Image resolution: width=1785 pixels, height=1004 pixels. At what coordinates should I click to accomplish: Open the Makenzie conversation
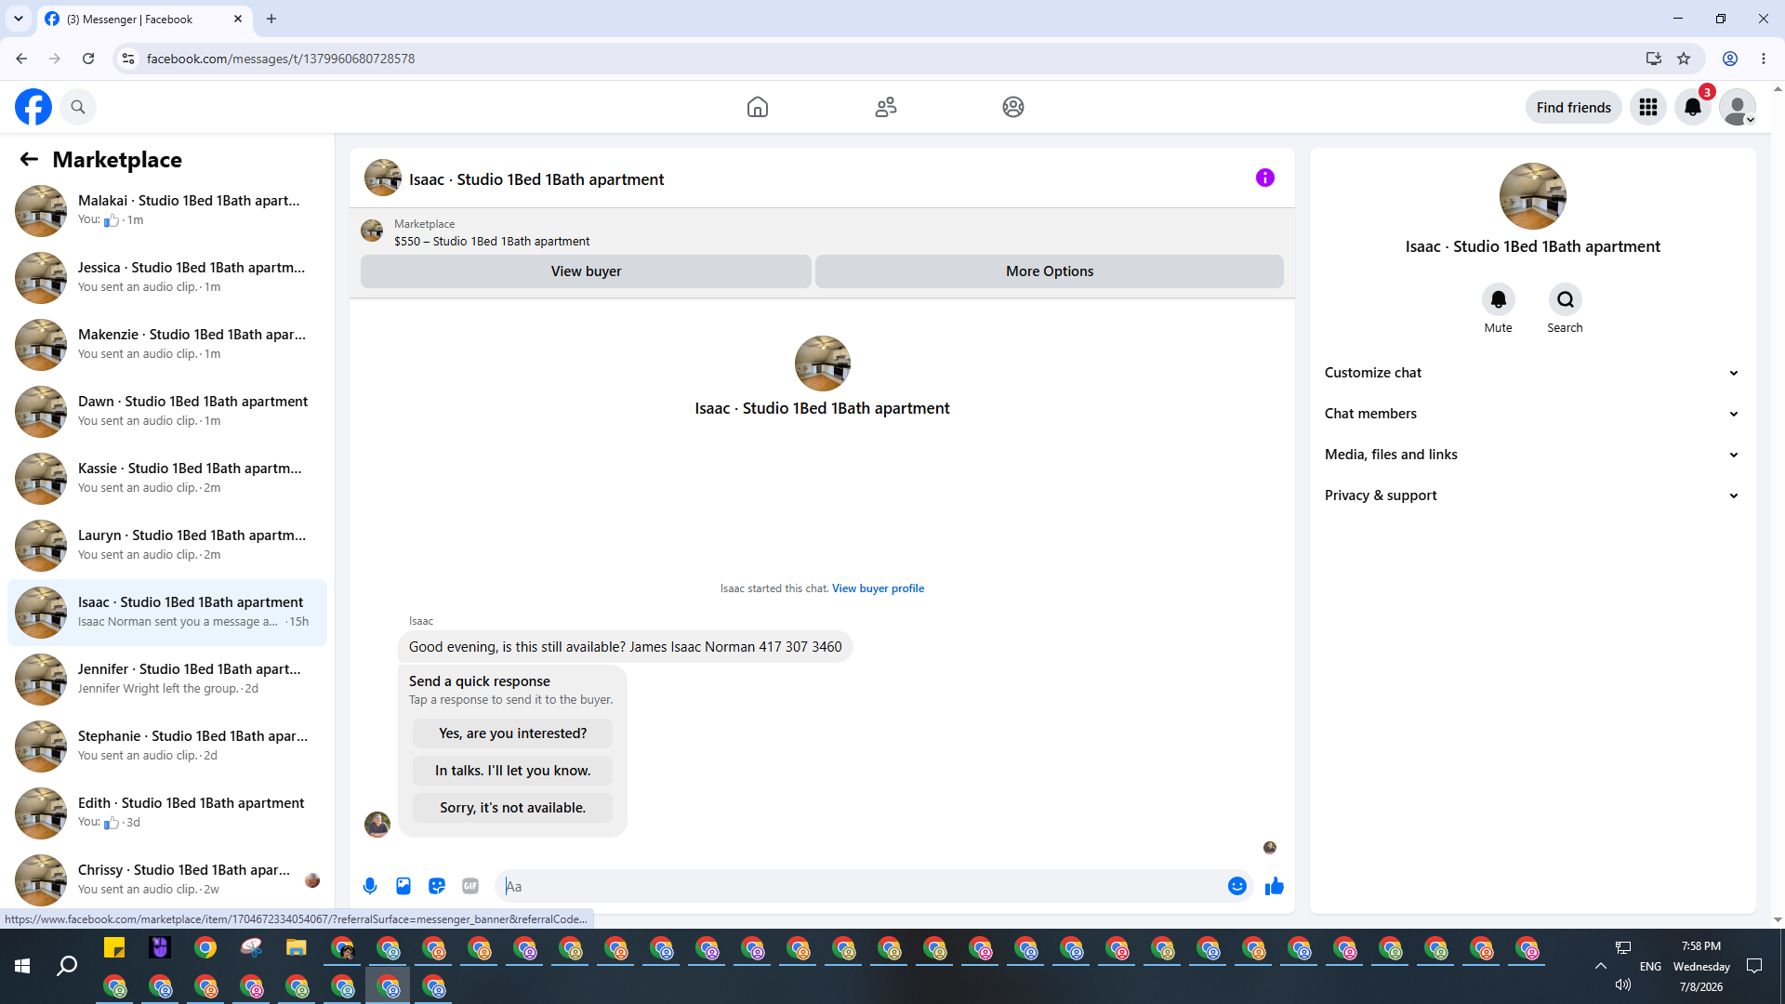point(167,344)
